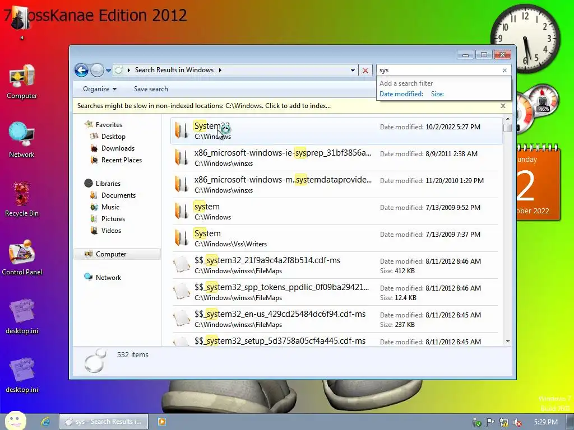Open the recent pages dropdown arrow
Image resolution: width=574 pixels, height=430 pixels.
point(108,70)
